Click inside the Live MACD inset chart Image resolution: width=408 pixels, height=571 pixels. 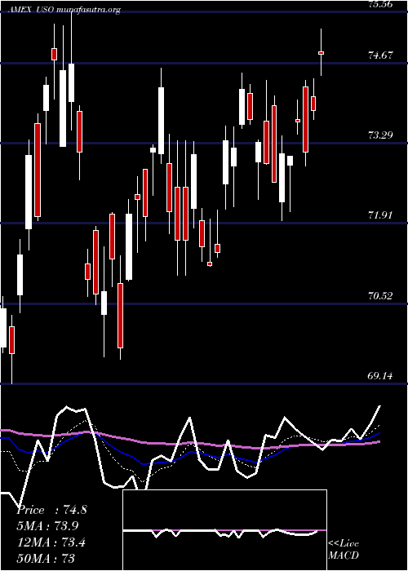224,530
